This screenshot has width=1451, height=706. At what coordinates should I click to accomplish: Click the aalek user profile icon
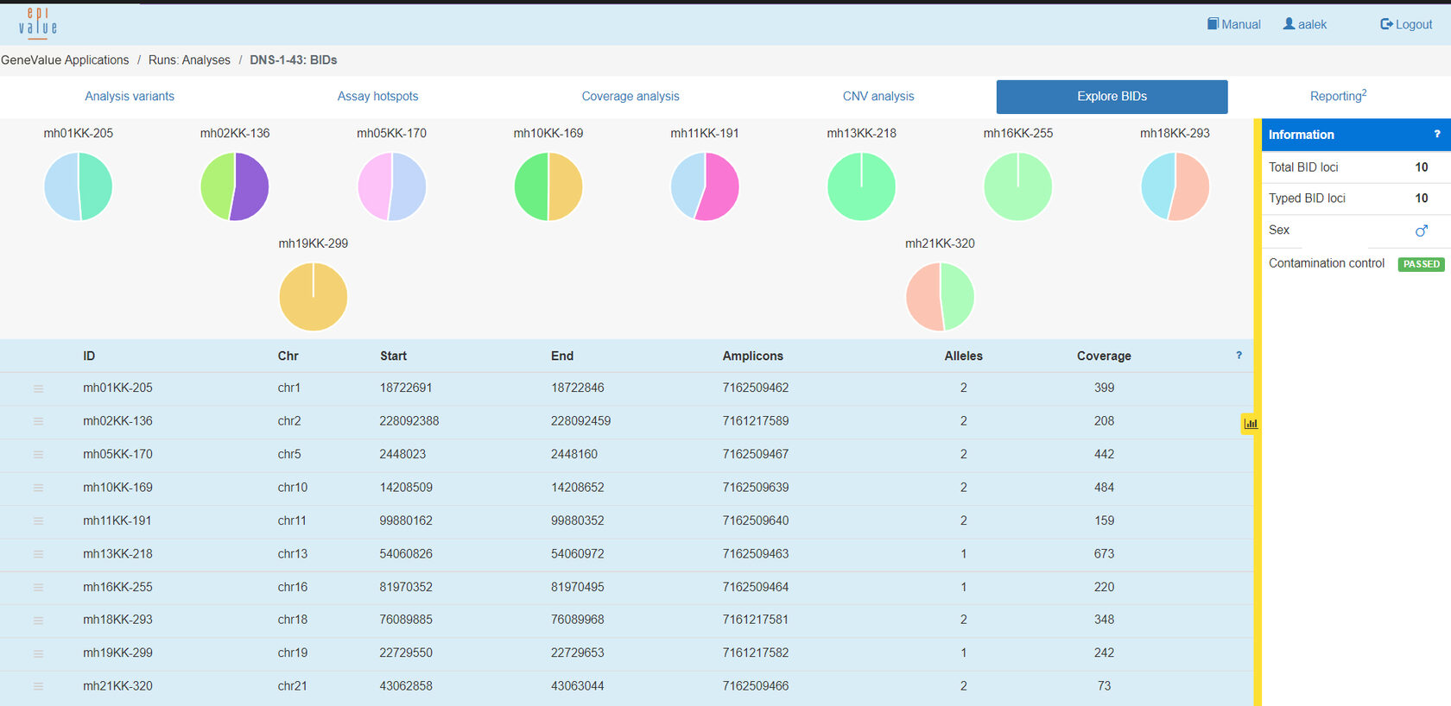pyautogui.click(x=1289, y=24)
